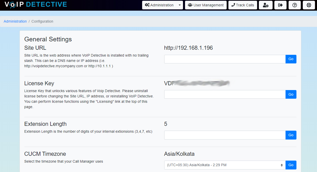
Task: Click the blurred license key value
Action: 197,83
